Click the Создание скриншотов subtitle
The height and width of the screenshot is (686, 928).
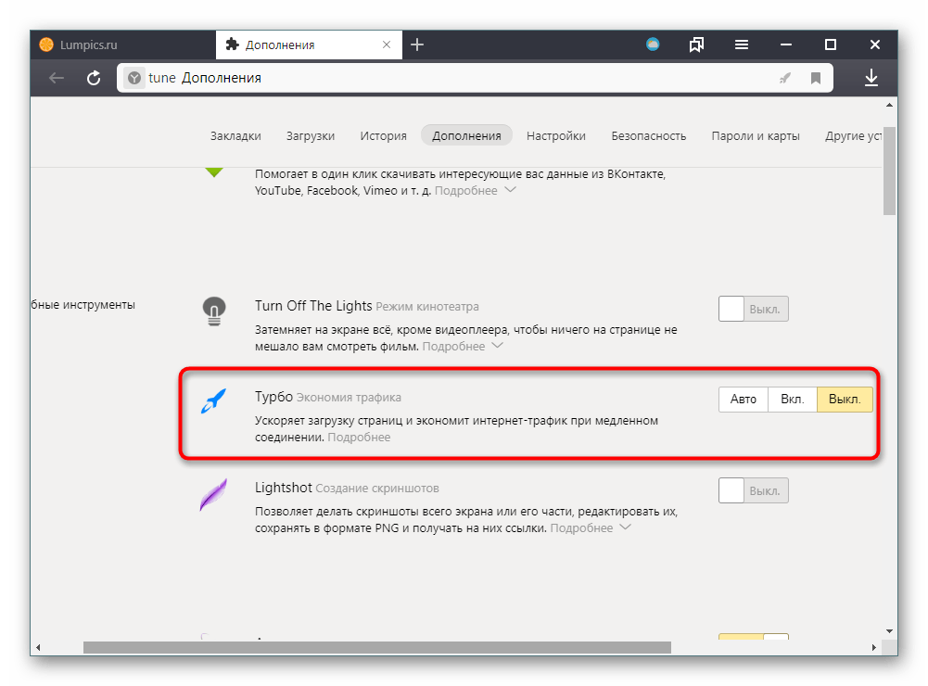coord(377,489)
